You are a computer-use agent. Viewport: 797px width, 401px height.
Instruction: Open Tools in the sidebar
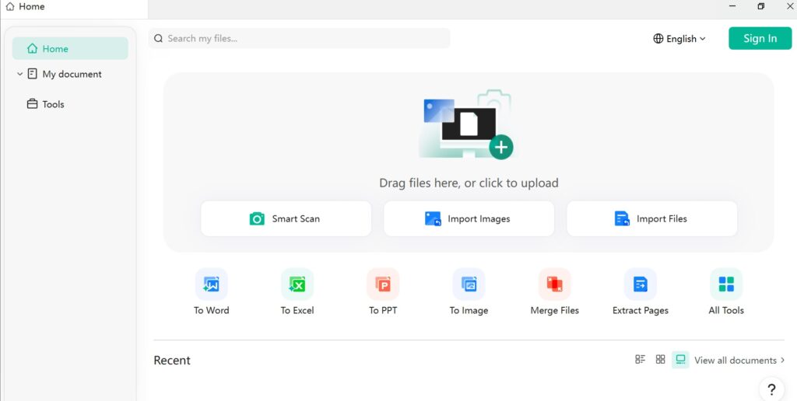pos(53,104)
